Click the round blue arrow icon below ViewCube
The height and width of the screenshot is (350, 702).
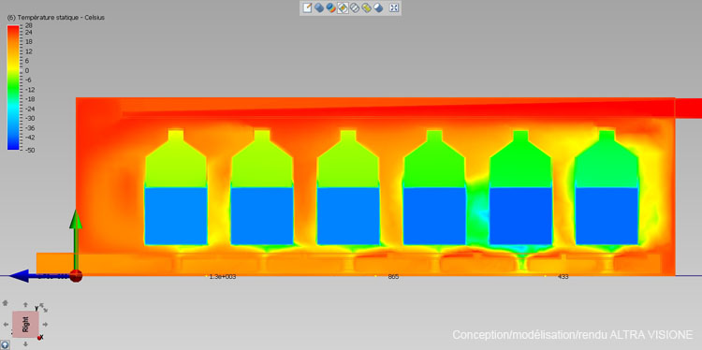5,345
